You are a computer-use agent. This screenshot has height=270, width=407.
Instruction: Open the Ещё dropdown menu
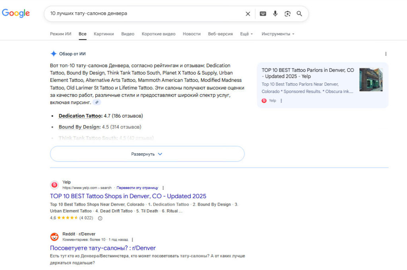point(246,34)
